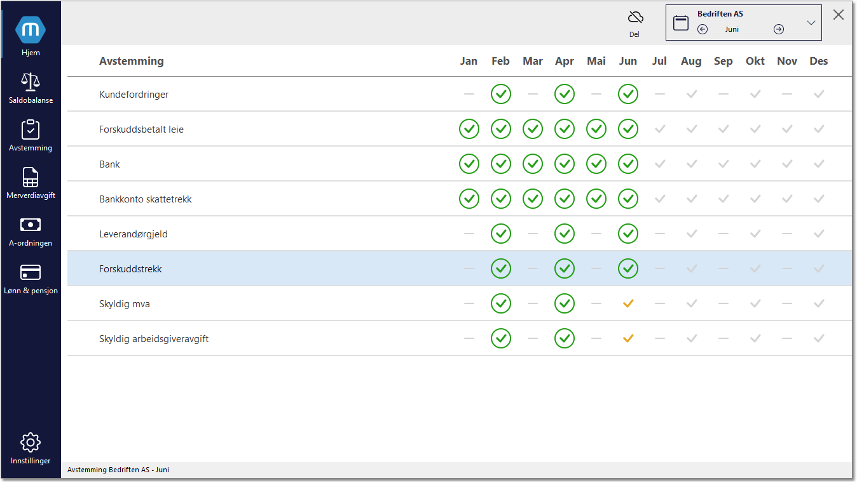Click the Mar column header

pyautogui.click(x=533, y=61)
